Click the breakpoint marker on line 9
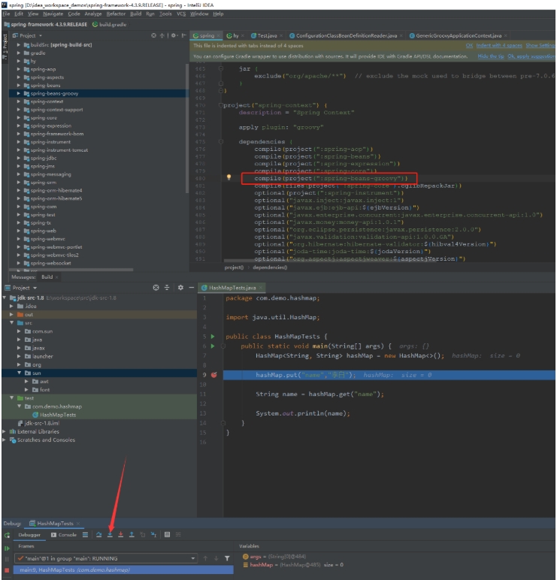Screen dimensions: 557x580 tap(214, 375)
